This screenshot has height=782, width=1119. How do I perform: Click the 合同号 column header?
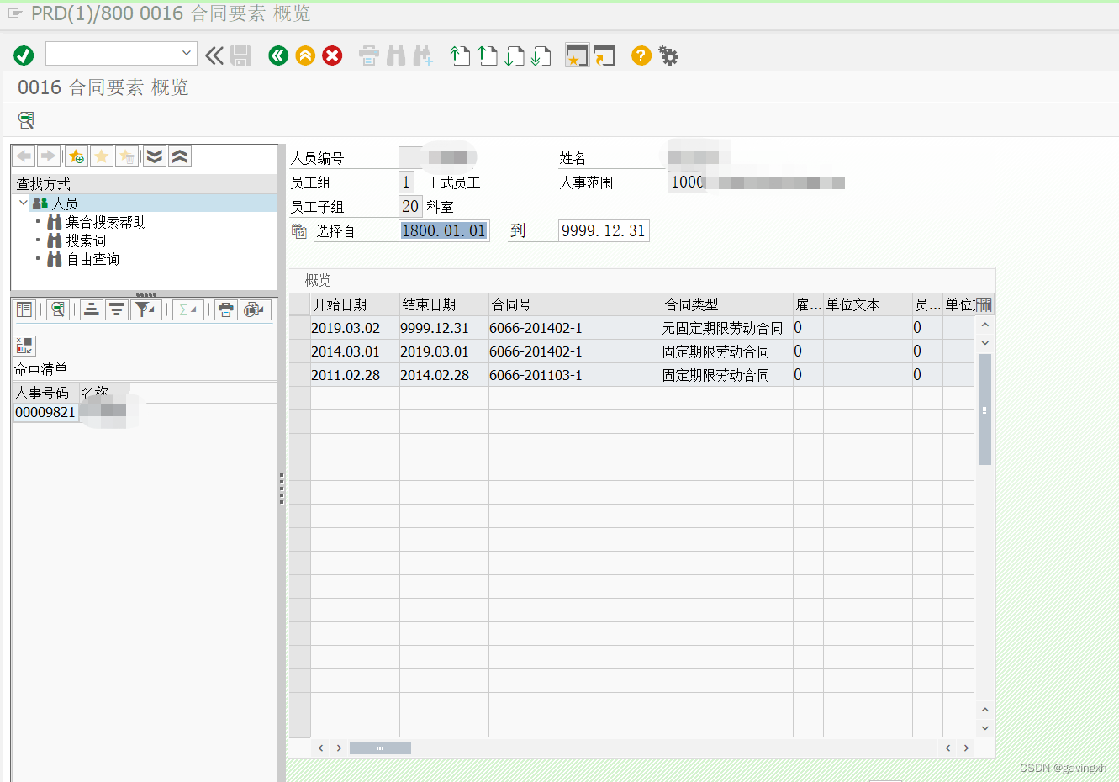tap(575, 304)
